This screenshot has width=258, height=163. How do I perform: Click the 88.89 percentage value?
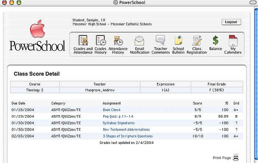point(223,117)
